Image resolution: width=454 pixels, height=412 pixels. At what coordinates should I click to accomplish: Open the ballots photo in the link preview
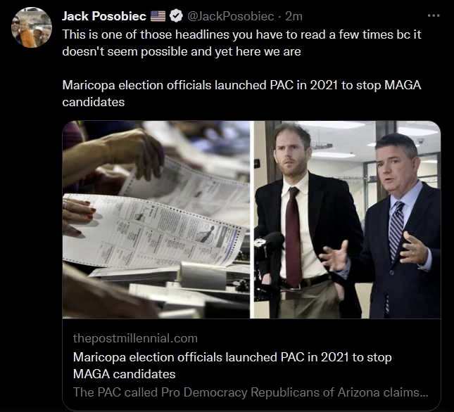click(x=156, y=219)
